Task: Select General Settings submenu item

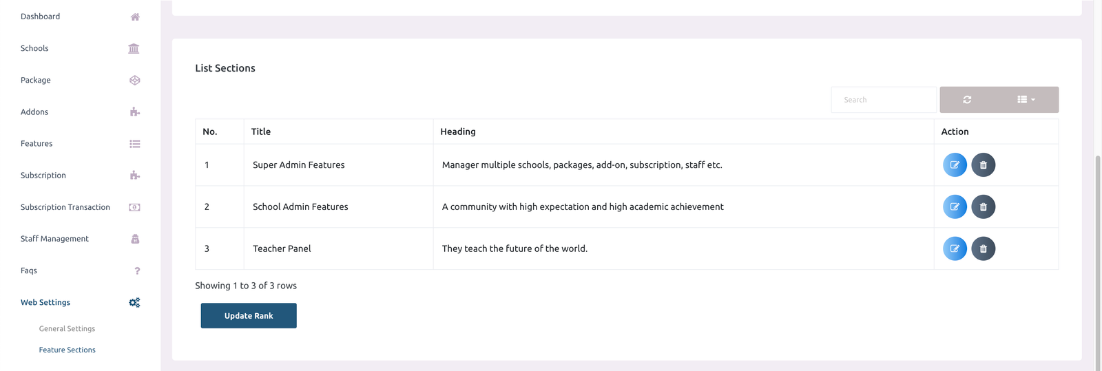Action: (67, 329)
